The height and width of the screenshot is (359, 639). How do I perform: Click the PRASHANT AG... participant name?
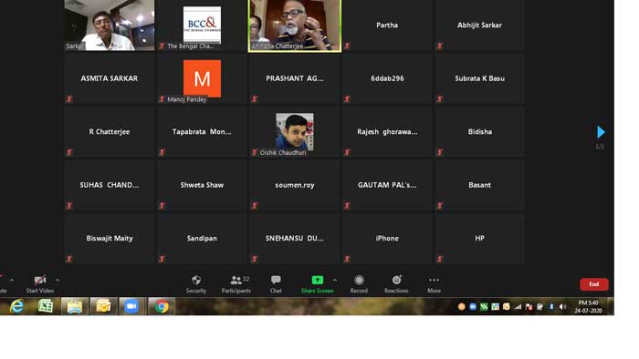[295, 78]
